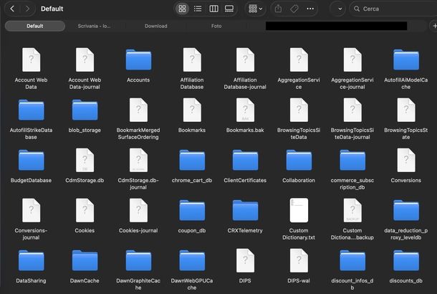Select the BookmarkMergedSurfaceOrdering file
The height and width of the screenshot is (294, 437).
click(138, 119)
